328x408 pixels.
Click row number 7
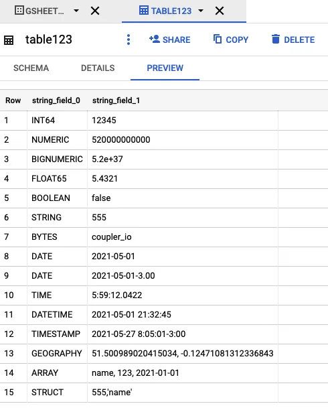click(6, 237)
